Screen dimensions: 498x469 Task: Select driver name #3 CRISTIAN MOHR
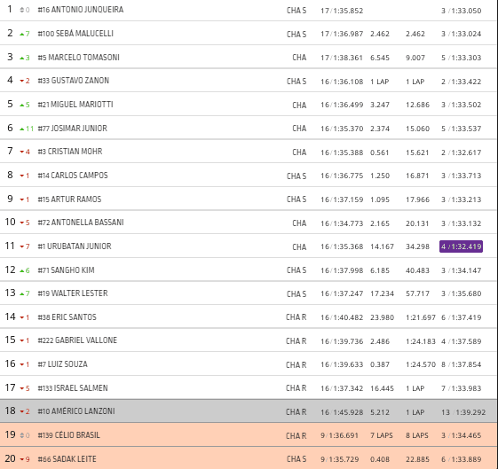coord(70,152)
